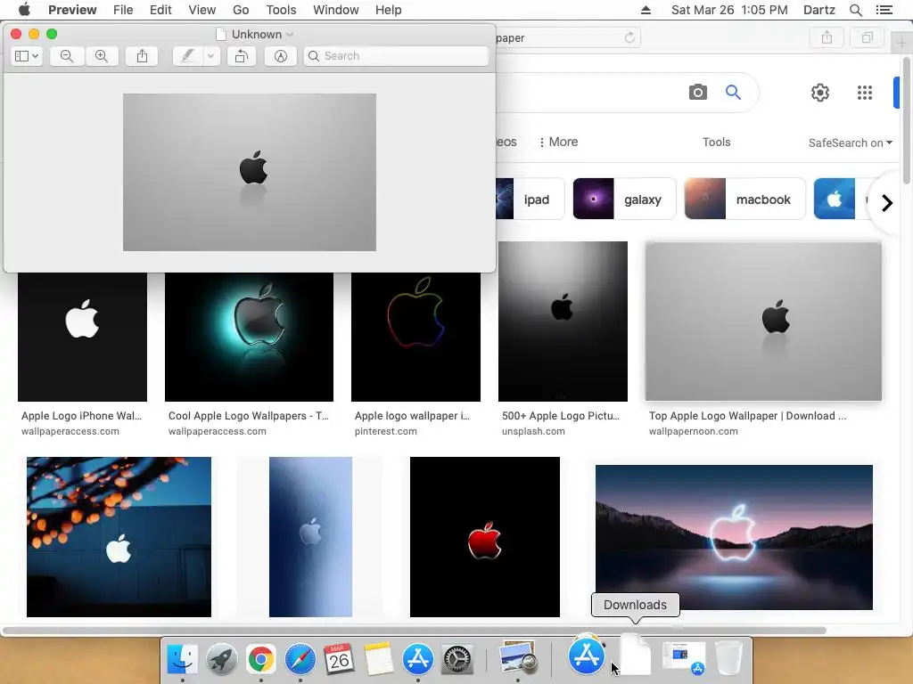
Task: Open Apple Logo iPhone Wallpaper image result
Action: pyautogui.click(x=82, y=337)
